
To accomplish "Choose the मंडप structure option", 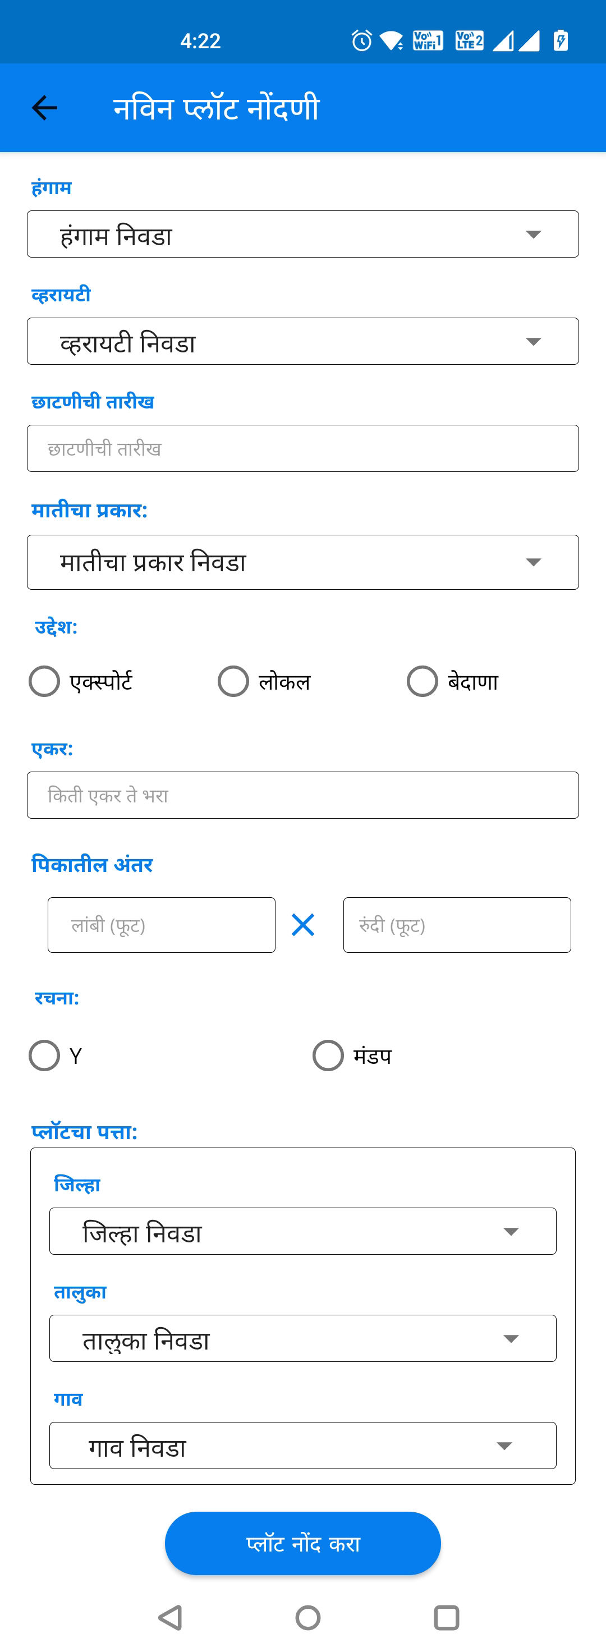I will 328,1056.
